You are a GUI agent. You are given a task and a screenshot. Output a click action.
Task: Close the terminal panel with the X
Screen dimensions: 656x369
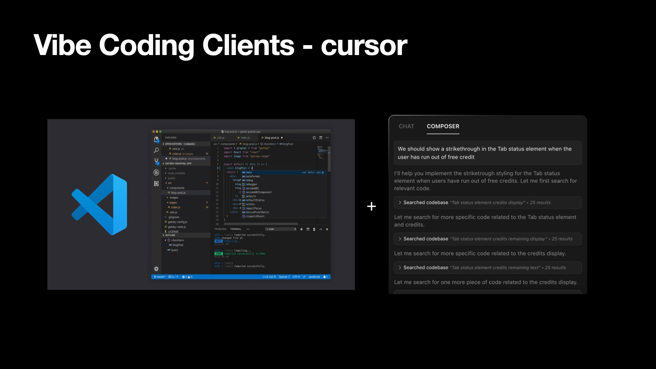coord(327,229)
